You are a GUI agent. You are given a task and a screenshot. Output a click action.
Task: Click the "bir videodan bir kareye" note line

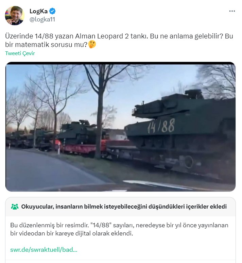[x=72, y=233]
